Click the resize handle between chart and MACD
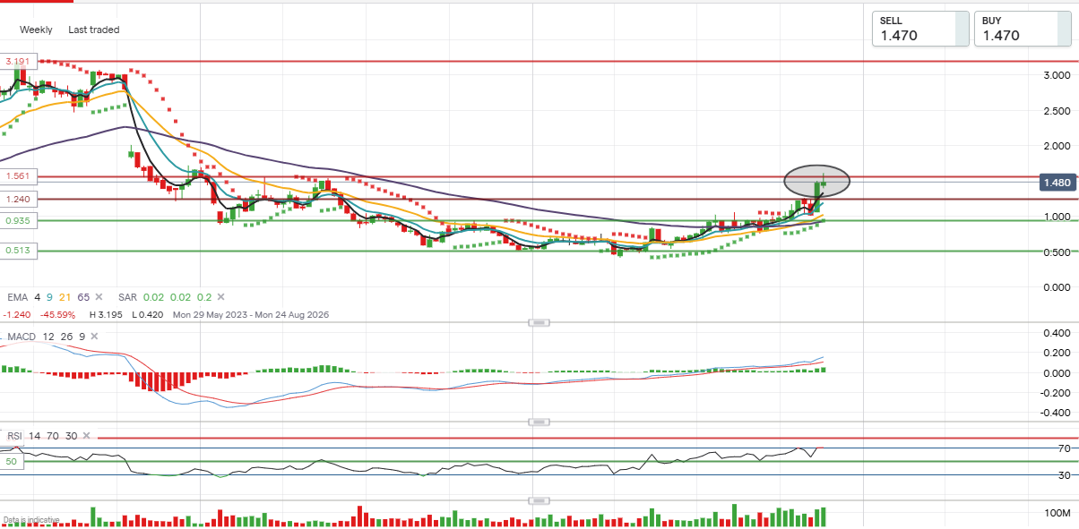 pos(539,322)
